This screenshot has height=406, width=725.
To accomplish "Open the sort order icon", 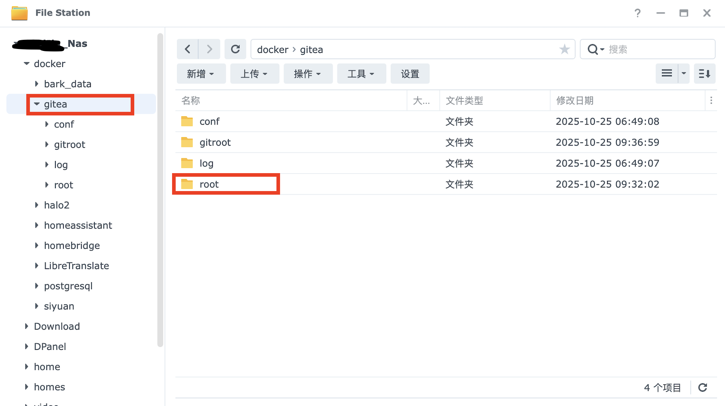I will point(704,74).
